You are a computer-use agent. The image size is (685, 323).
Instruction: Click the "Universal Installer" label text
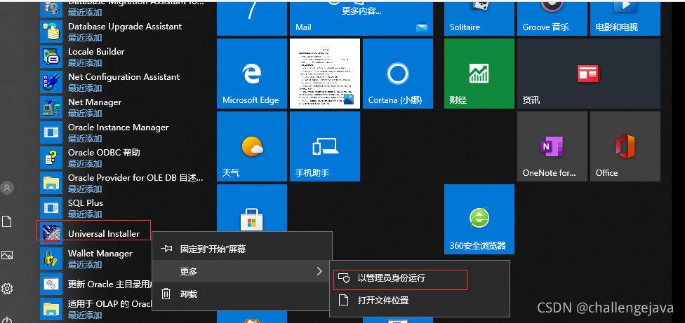[x=104, y=233]
